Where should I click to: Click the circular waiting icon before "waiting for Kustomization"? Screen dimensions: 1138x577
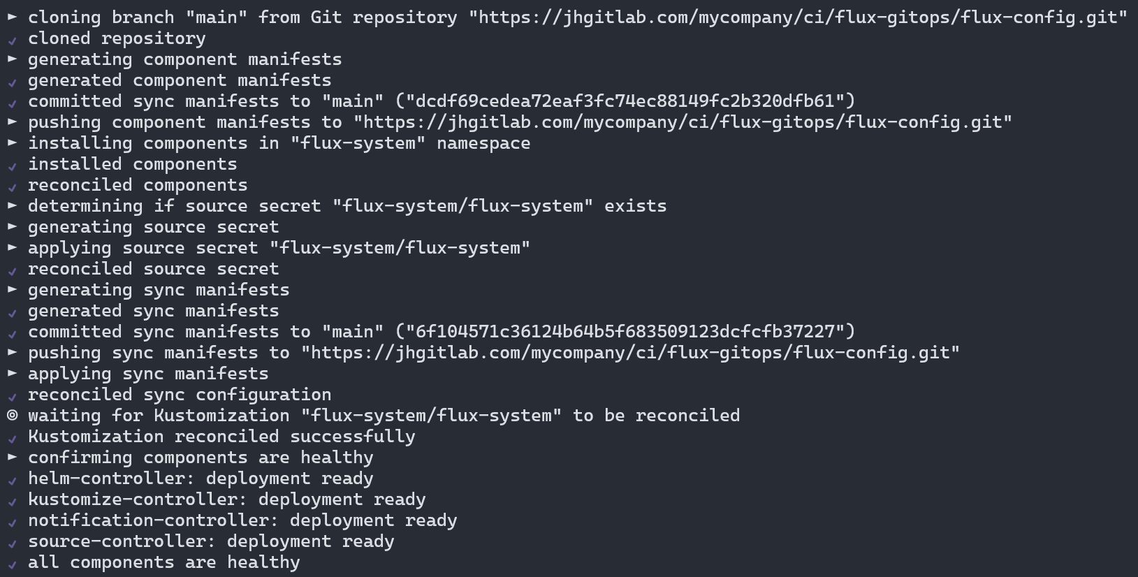point(12,416)
